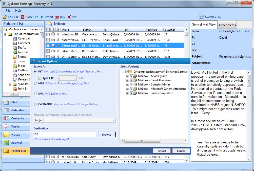Viewport: 254px width, 171px height.
Task: Click the Exit toolbar icon
Action: (x=69, y=17)
